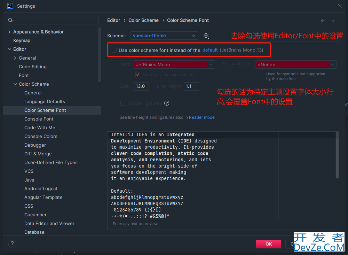The height and width of the screenshot is (255, 348).
Task: Open Android Logcat colors
Action: [41, 188]
